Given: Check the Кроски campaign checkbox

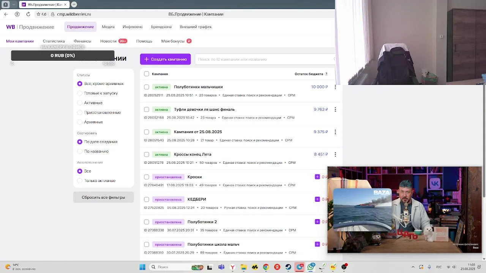Looking at the screenshot, I should (x=147, y=177).
